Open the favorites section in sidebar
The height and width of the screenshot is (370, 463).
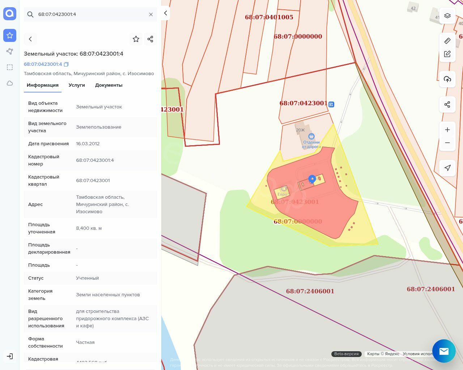[x=10, y=35]
